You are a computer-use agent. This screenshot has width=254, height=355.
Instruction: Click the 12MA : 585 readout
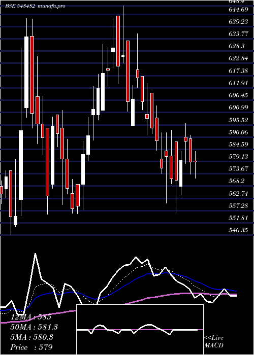click(x=31, y=317)
